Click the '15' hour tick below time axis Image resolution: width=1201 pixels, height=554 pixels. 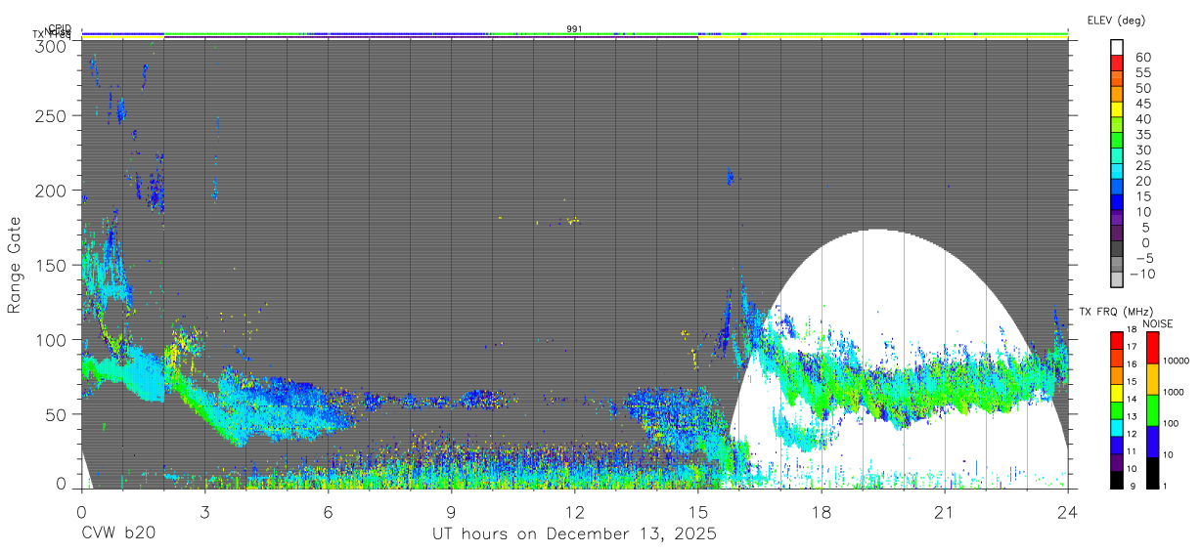(x=698, y=512)
